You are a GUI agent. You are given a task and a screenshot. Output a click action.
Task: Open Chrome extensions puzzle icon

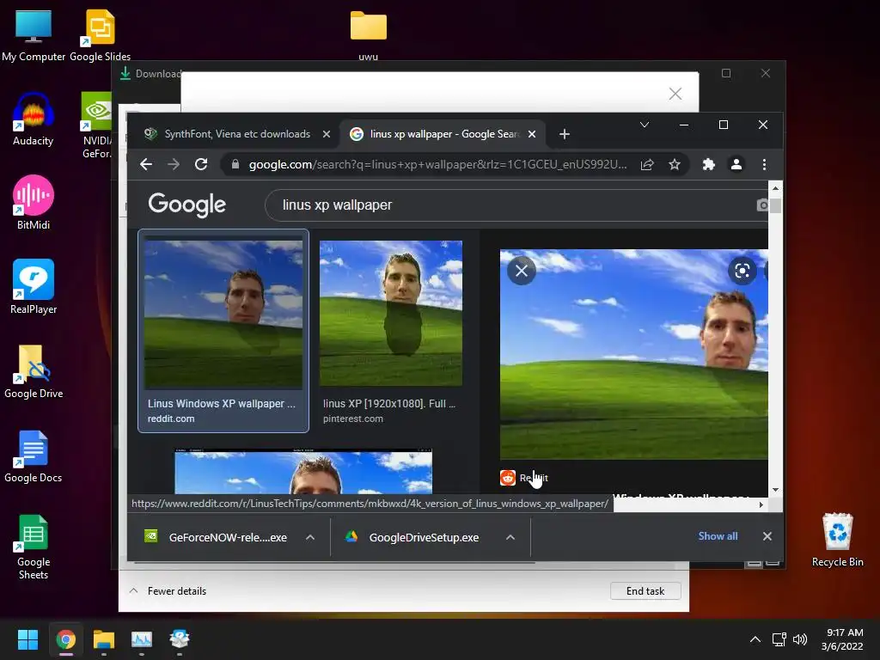click(709, 164)
